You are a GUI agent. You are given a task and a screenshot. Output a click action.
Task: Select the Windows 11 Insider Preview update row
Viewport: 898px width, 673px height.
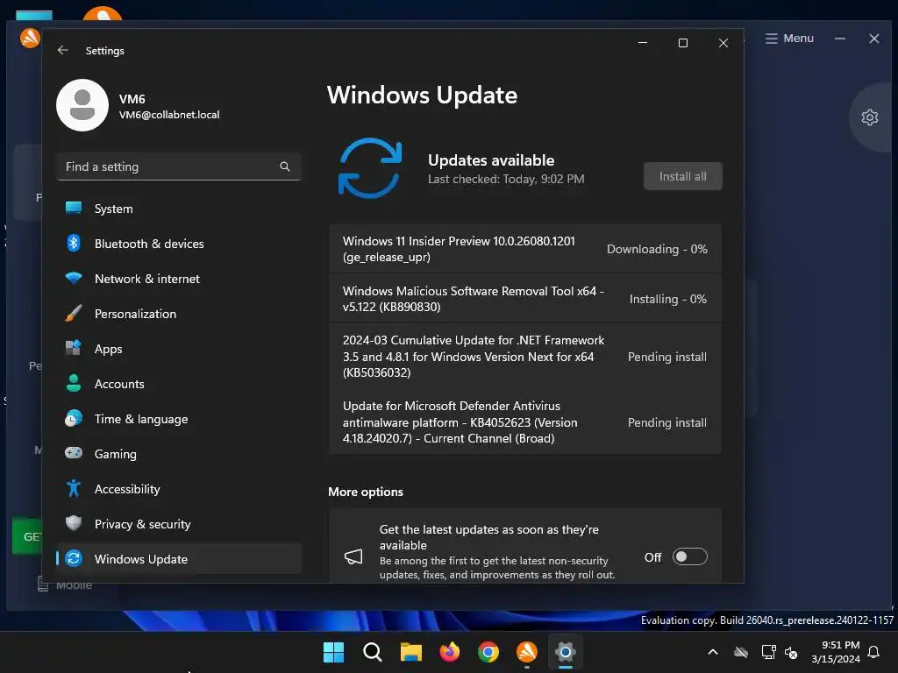click(x=525, y=249)
